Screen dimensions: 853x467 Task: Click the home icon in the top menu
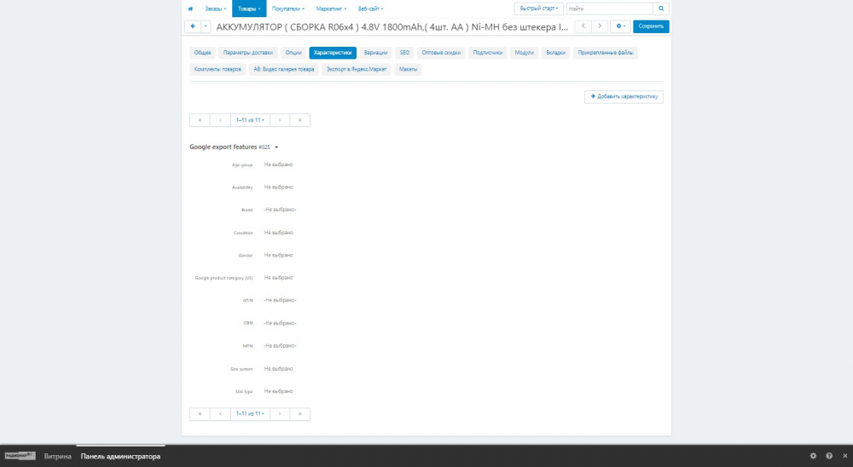click(x=190, y=9)
